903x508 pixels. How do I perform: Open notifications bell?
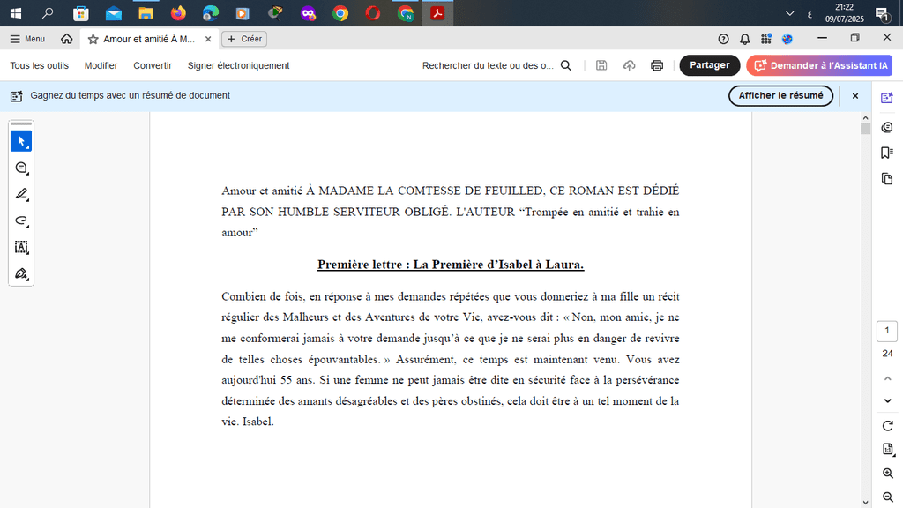point(744,39)
